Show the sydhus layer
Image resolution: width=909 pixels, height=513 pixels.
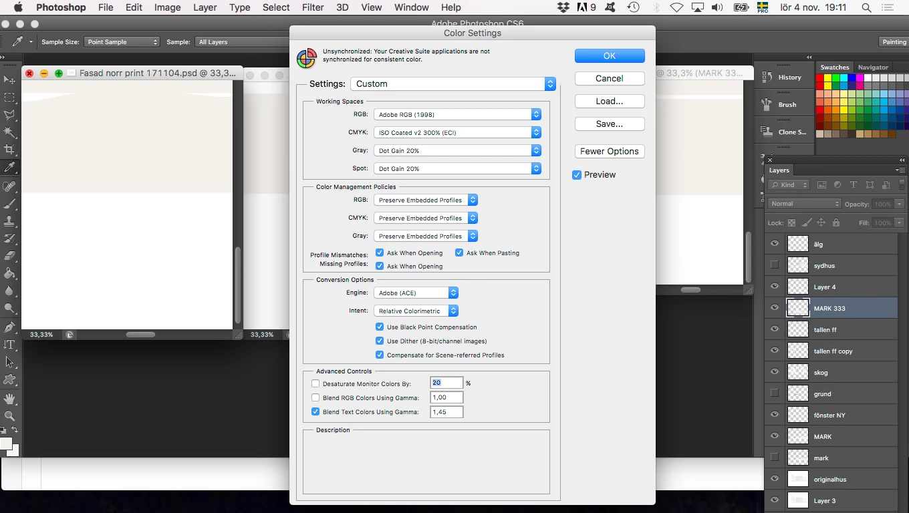click(775, 265)
